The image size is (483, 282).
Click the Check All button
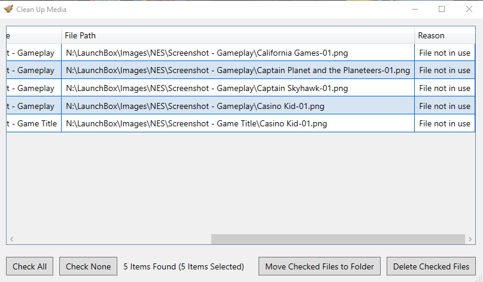[x=29, y=266]
